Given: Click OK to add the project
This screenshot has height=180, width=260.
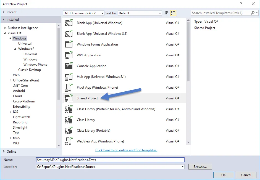Looking at the screenshot, I should pos(224,175).
